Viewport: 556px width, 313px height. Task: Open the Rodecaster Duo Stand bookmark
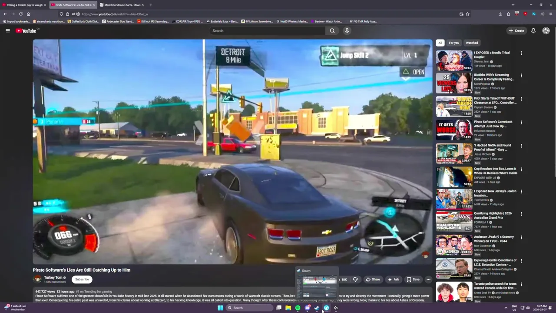pos(118,21)
